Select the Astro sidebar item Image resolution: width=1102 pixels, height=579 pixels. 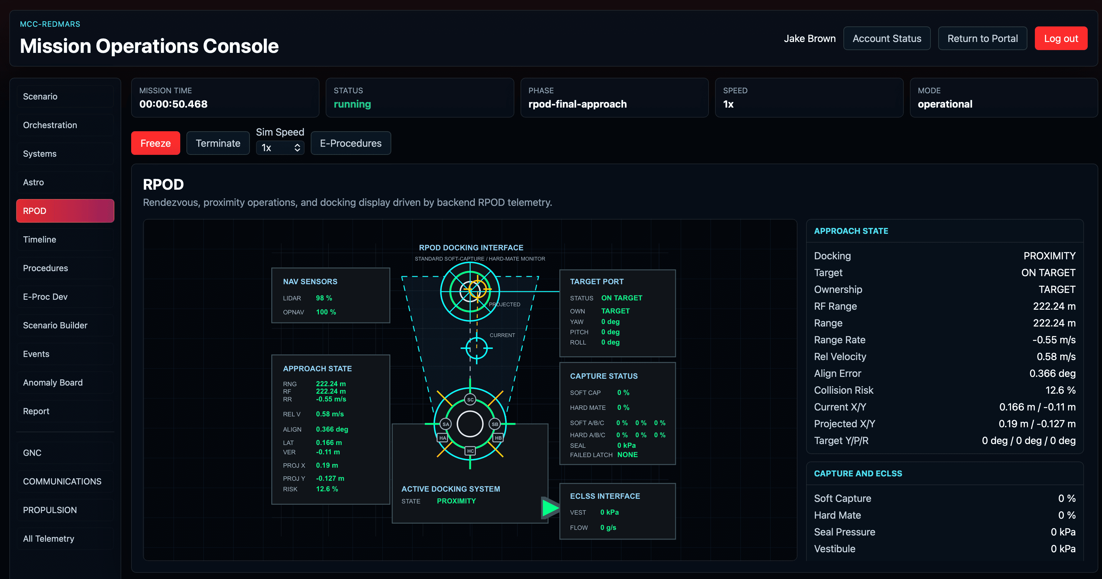(x=65, y=182)
